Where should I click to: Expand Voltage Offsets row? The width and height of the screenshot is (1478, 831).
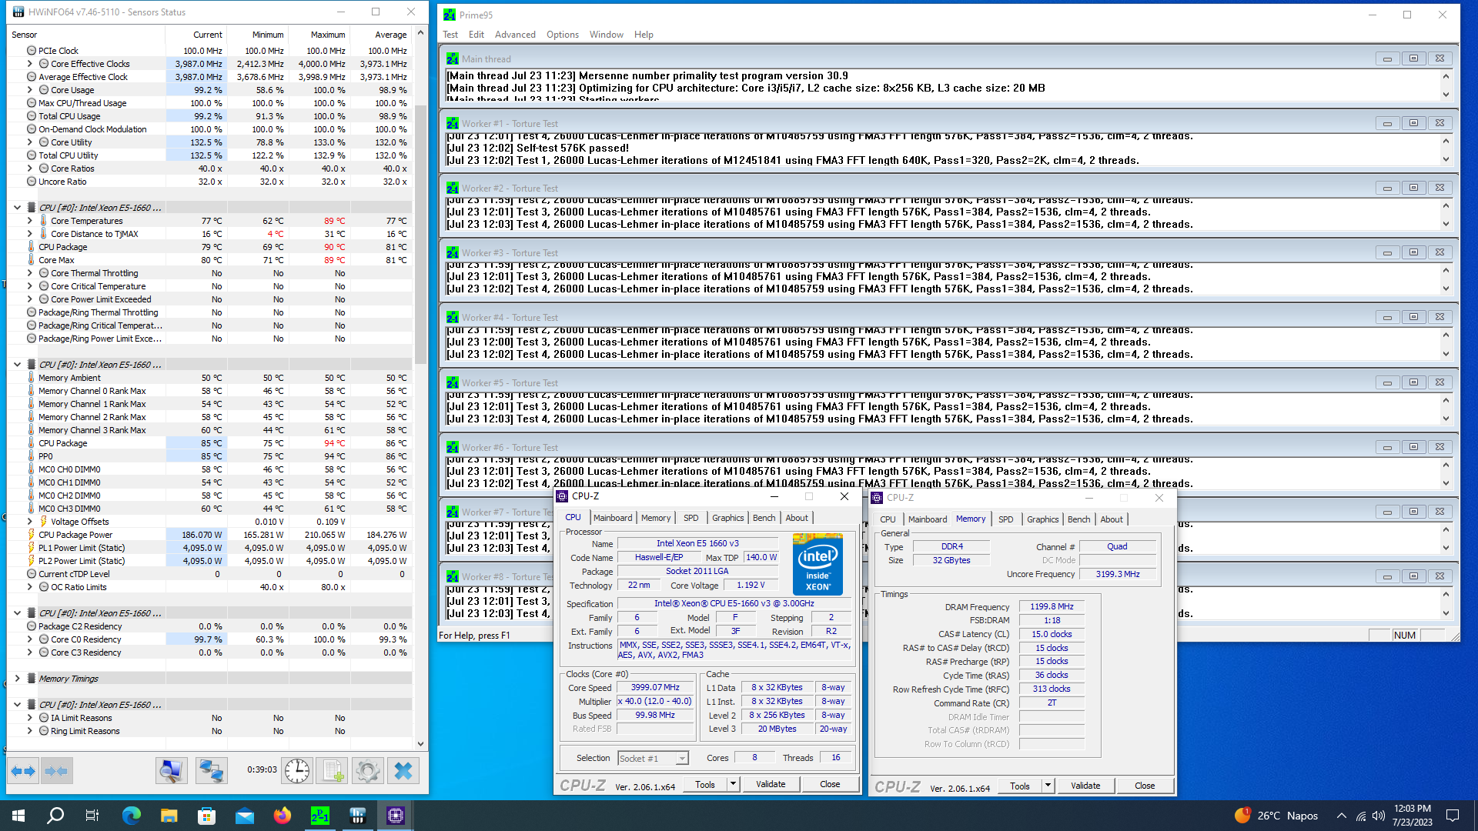coord(30,522)
